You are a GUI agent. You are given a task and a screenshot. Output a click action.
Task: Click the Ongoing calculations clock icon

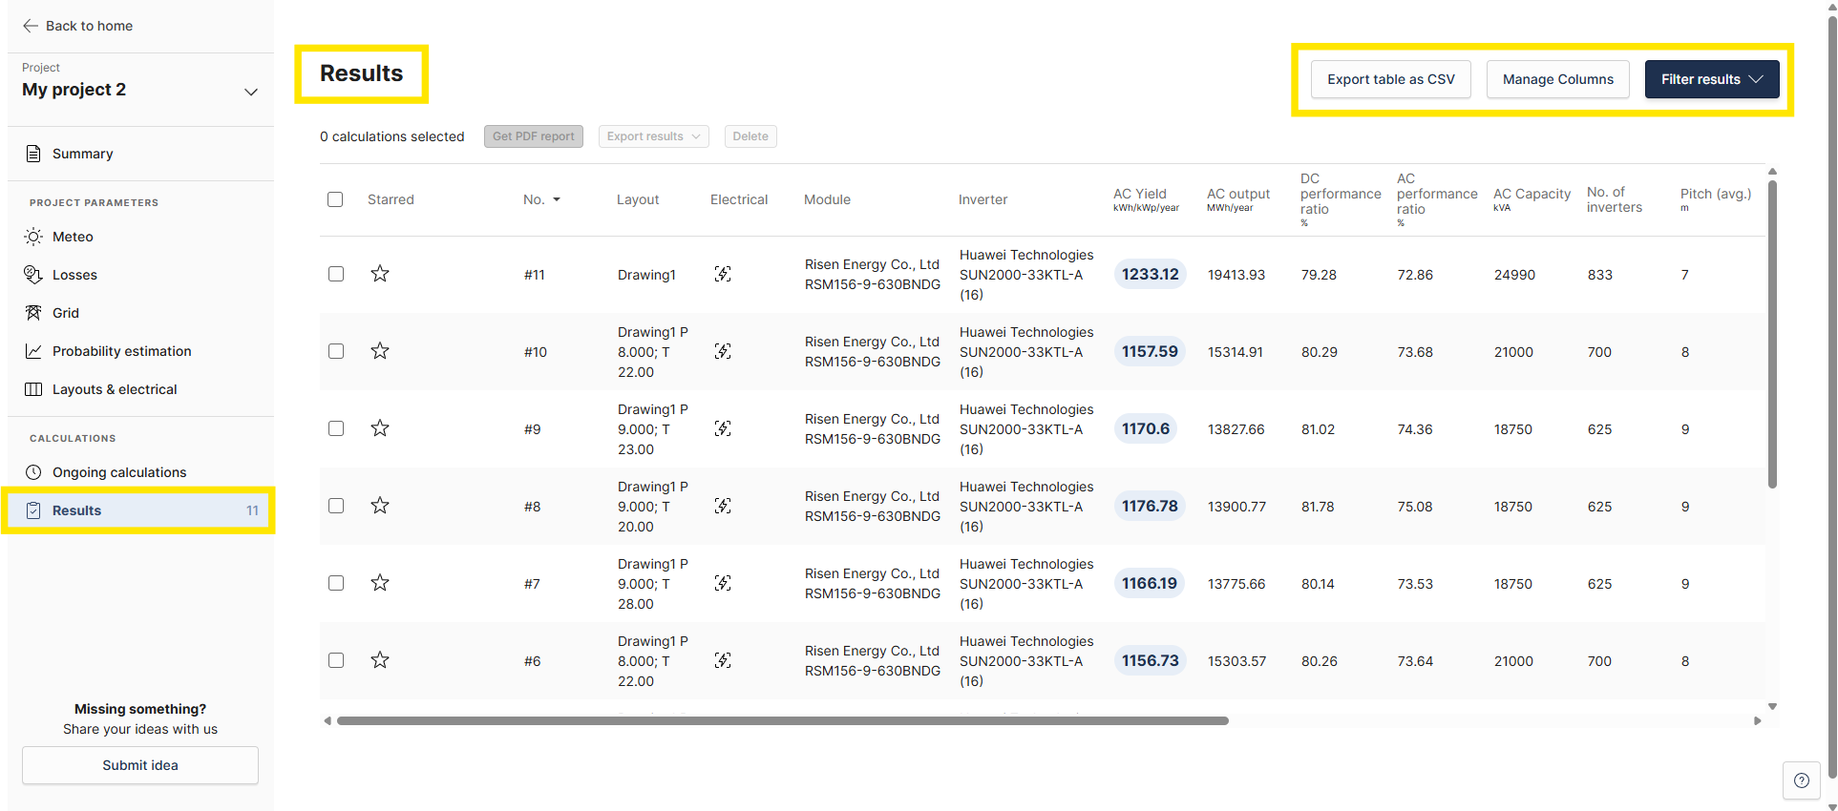33,472
